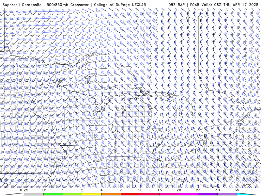Click the colorbar value label 4

(101, 190)
